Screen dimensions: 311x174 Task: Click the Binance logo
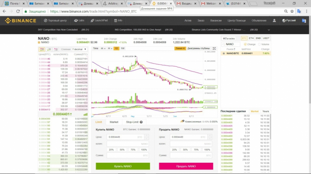click(21, 21)
